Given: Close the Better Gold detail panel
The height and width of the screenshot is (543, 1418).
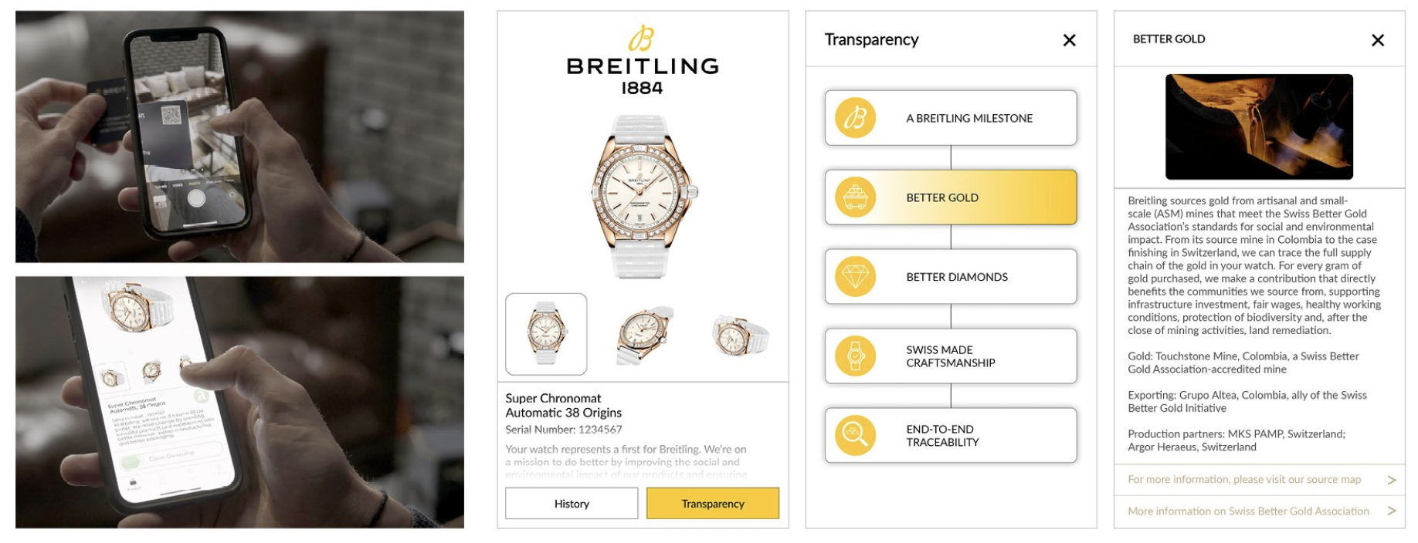Looking at the screenshot, I should (x=1377, y=40).
